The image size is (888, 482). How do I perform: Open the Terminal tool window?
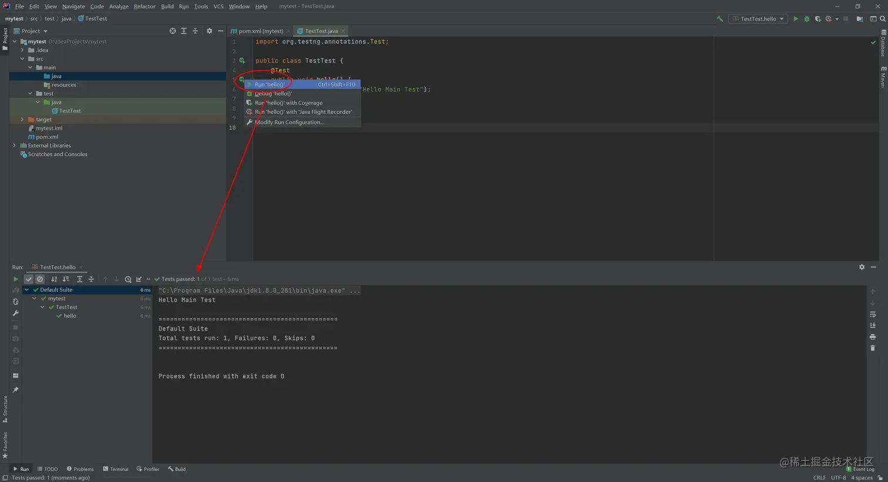(116, 469)
